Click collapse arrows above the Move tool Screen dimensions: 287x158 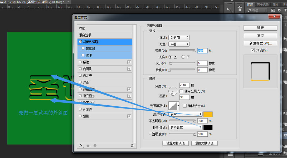tap(232, 1)
